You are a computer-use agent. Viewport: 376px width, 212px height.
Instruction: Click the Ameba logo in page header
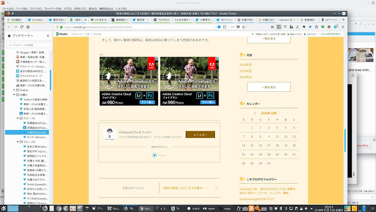tap(62, 34)
